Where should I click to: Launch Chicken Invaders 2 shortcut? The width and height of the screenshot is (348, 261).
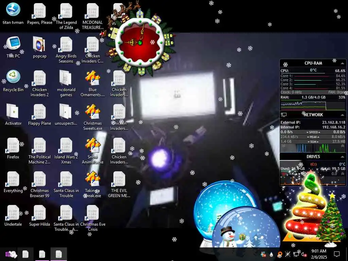[40, 84]
